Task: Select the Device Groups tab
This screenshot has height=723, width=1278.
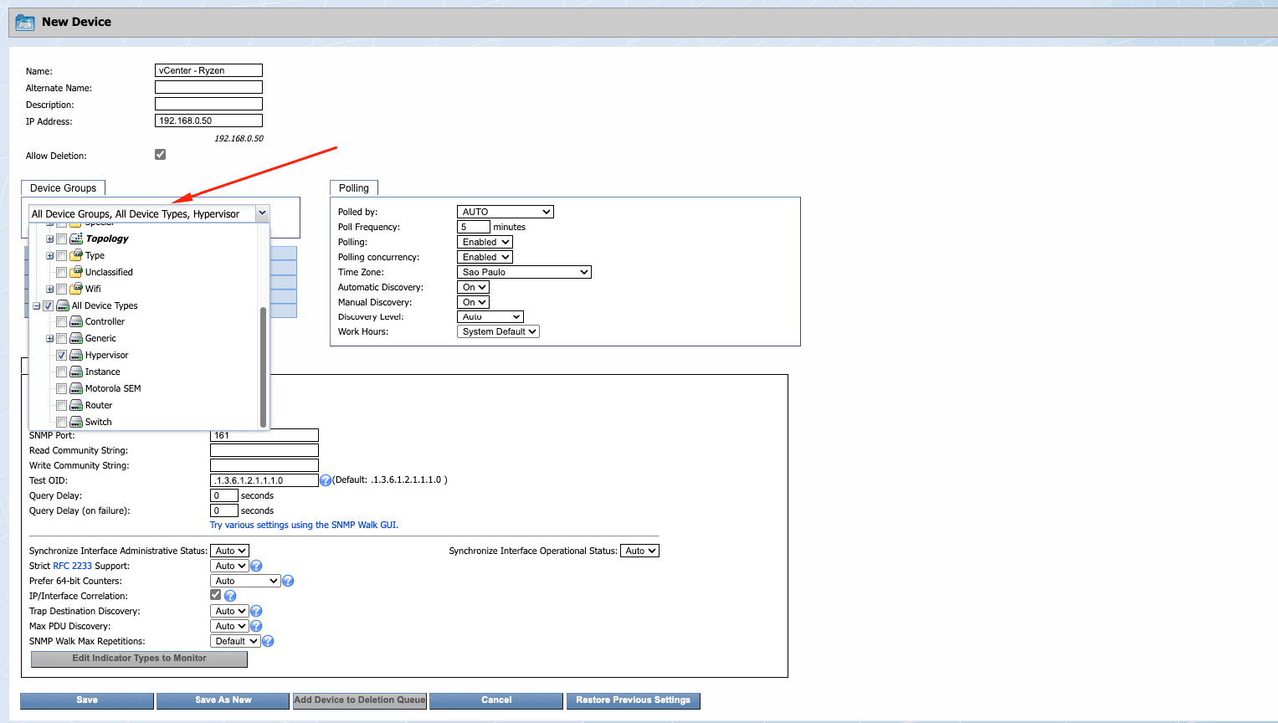Action: click(x=63, y=188)
